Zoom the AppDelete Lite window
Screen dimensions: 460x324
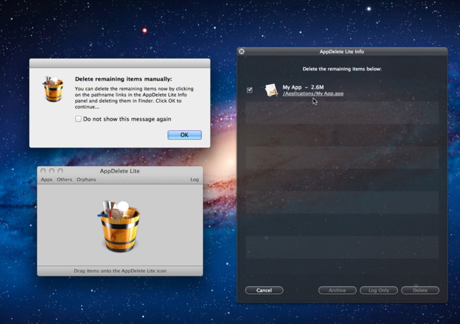pos(60,171)
